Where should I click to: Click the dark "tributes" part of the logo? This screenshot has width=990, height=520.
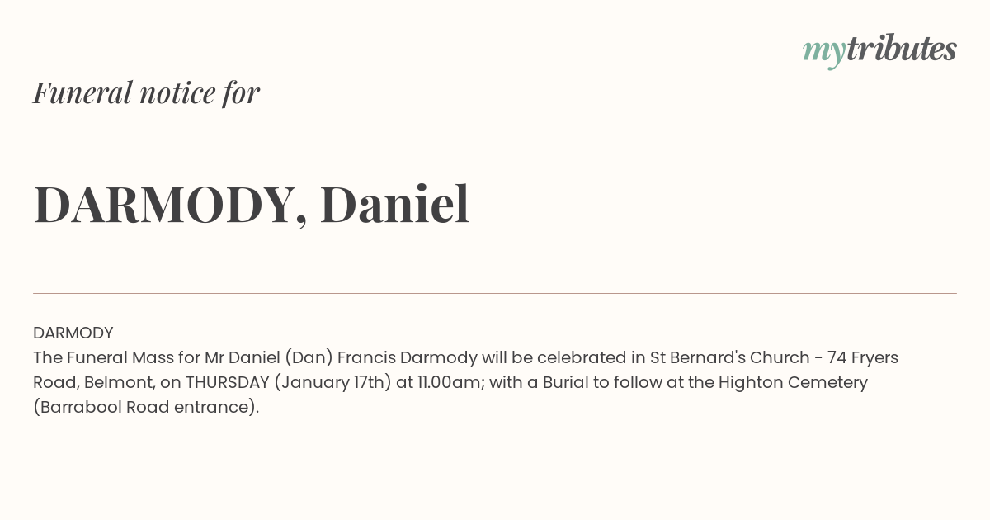point(902,49)
